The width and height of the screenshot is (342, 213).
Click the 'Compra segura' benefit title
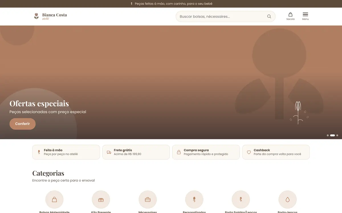(196, 150)
